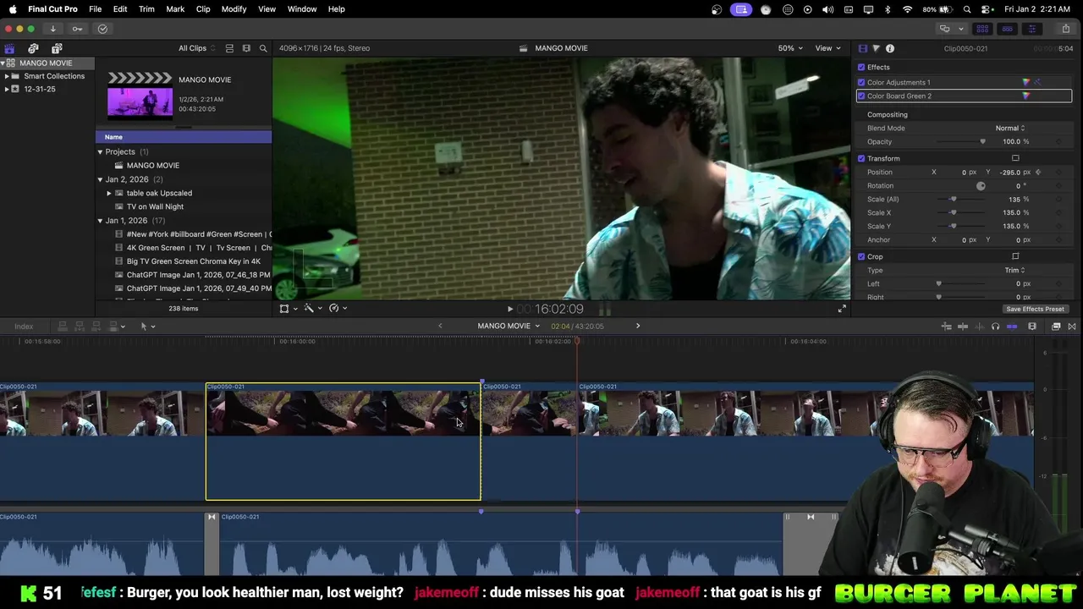
Task: Click the viewer fullscreen arrows icon
Action: point(842,309)
